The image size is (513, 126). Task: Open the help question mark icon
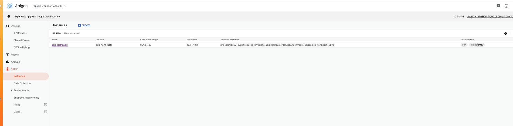click(506, 6)
